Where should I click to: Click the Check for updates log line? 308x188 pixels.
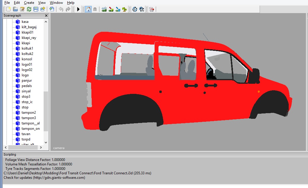click(45, 178)
